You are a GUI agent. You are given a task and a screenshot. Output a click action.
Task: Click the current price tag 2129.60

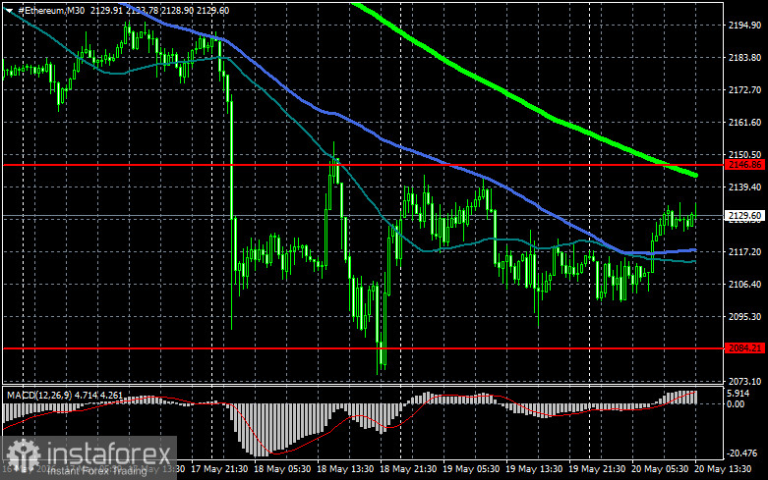[745, 216]
